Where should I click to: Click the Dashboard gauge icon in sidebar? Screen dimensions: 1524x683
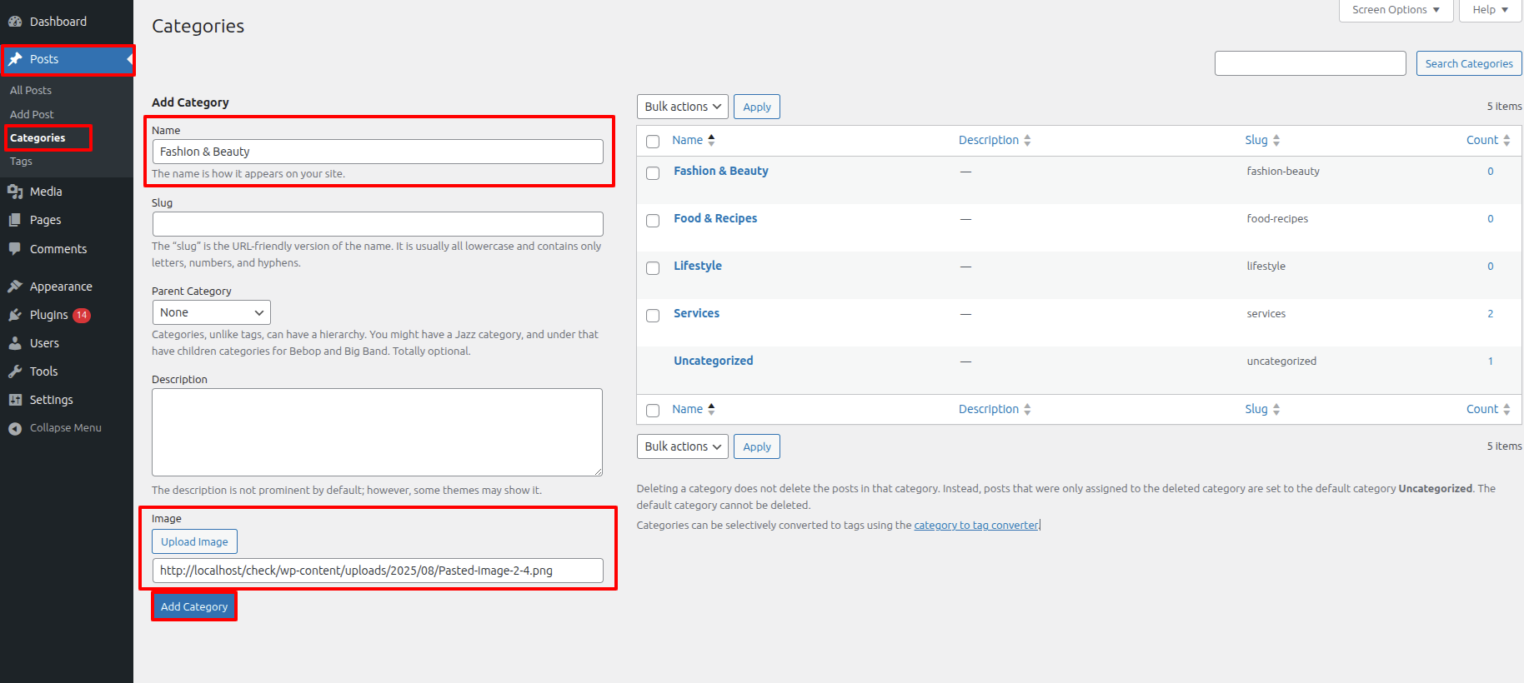[15, 22]
